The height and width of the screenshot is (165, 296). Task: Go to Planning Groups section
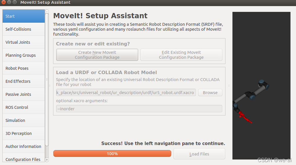[x=21, y=55]
